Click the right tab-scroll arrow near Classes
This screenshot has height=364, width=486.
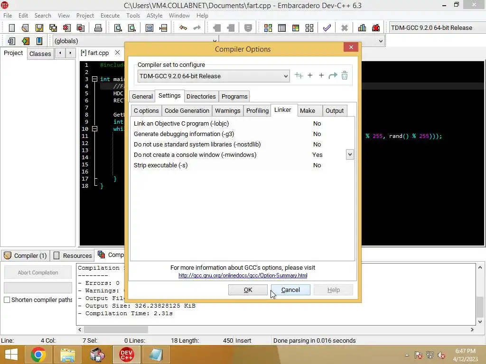pyautogui.click(x=70, y=53)
